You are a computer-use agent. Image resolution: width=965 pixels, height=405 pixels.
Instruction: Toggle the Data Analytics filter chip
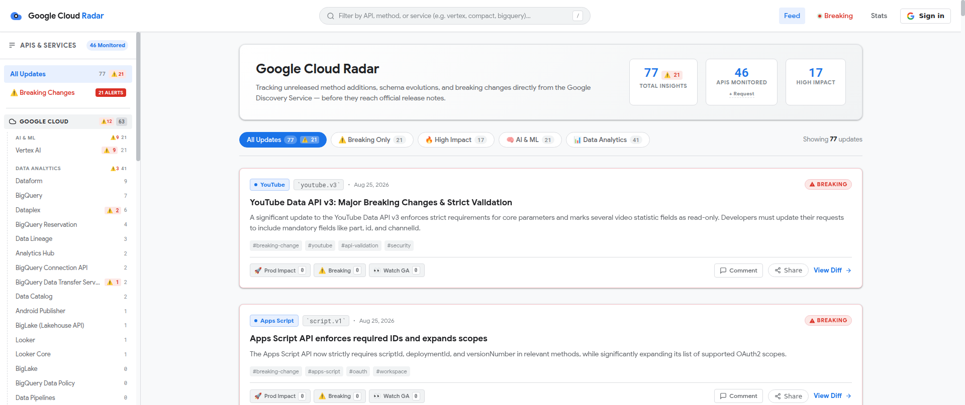click(608, 140)
